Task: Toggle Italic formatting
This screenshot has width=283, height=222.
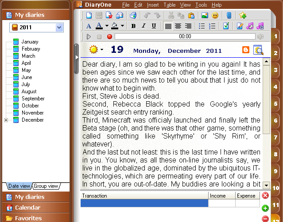Action: (143, 26)
